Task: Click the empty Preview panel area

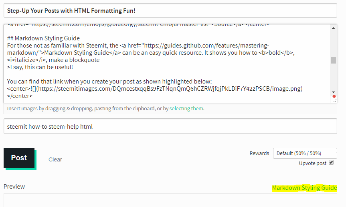Action: point(170,200)
